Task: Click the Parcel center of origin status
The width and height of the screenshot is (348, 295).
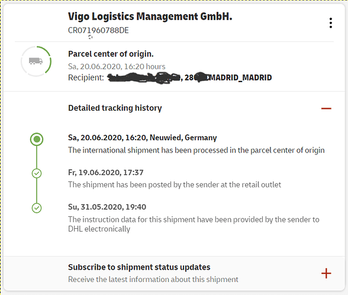Action: point(111,54)
